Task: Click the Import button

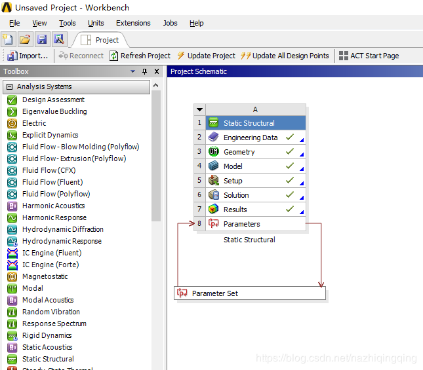Action: coord(28,56)
